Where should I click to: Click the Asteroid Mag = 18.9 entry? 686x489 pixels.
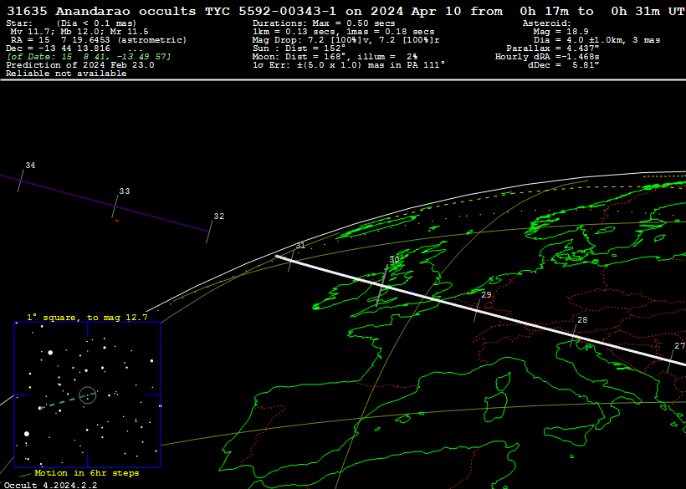point(566,32)
